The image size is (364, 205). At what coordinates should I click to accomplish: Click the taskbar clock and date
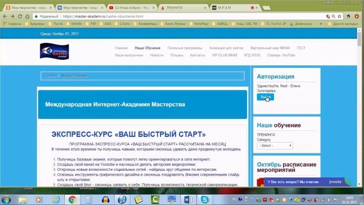click(x=349, y=200)
